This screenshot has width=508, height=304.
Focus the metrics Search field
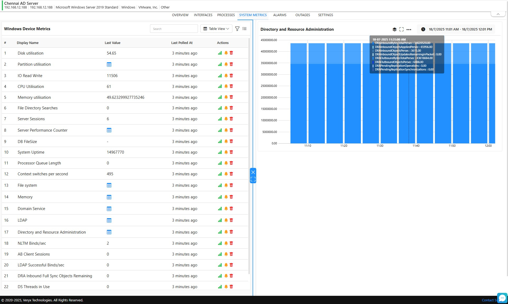tap(174, 29)
